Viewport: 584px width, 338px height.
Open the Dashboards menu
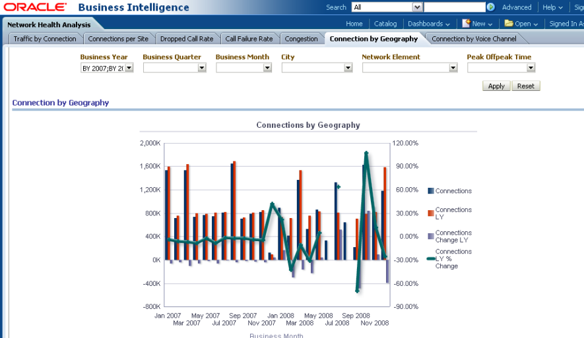(428, 24)
